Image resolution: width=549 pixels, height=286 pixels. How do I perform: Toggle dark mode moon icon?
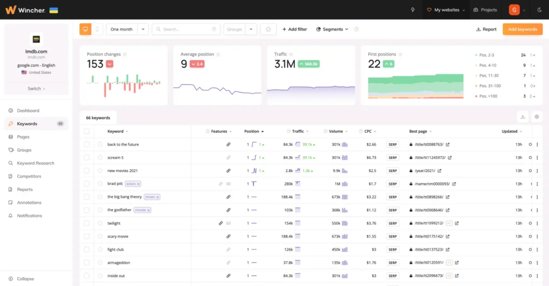coord(539,10)
